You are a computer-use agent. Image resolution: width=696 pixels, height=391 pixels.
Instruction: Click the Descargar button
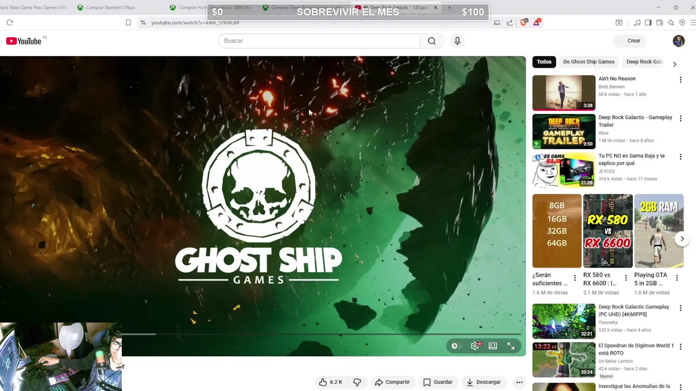coord(483,382)
